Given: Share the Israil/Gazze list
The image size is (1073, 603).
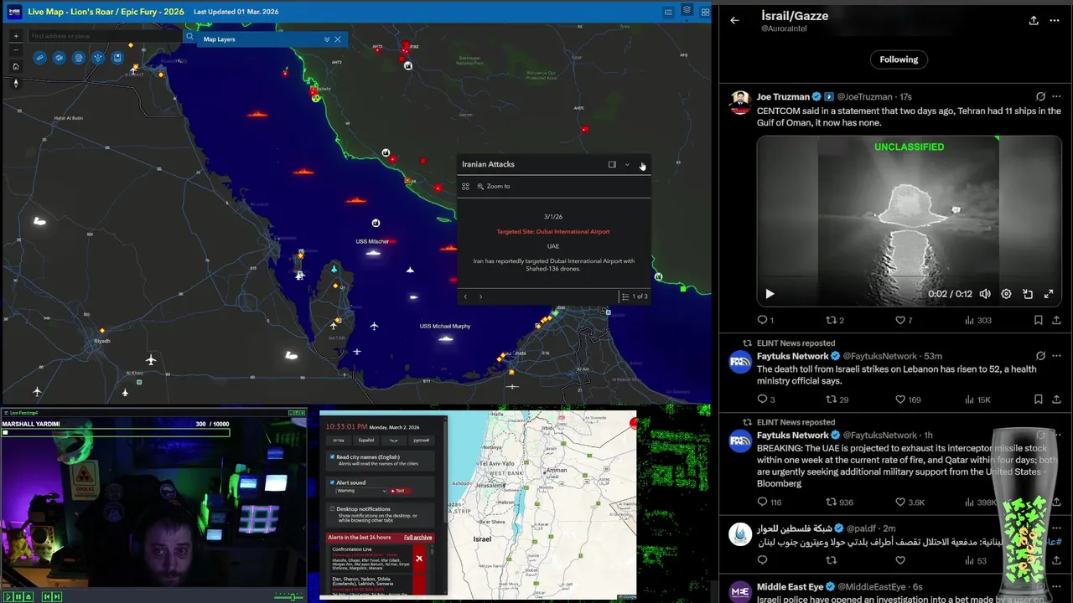Looking at the screenshot, I should (x=1034, y=20).
